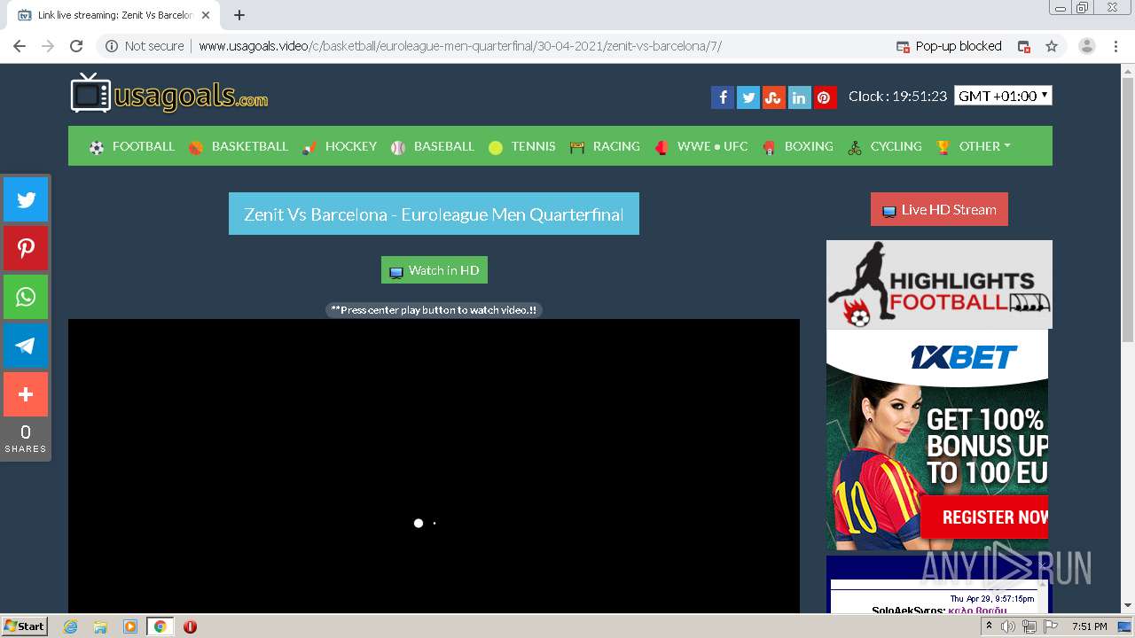
Task: Bookmark this page with star icon
Action: tap(1052, 46)
